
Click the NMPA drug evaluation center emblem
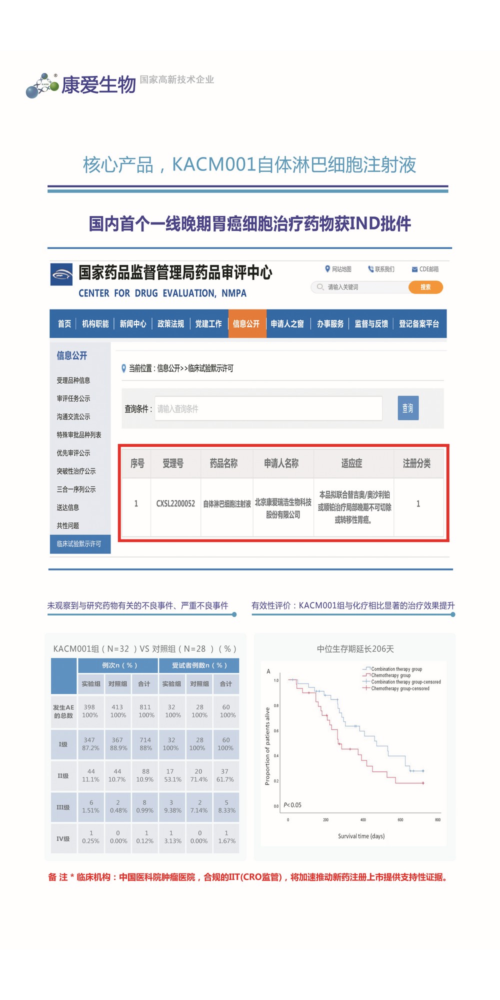tap(61, 274)
